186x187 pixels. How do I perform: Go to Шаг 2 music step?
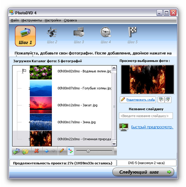52,35
